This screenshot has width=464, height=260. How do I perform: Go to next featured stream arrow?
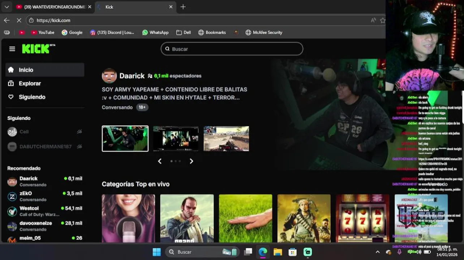[x=191, y=161]
